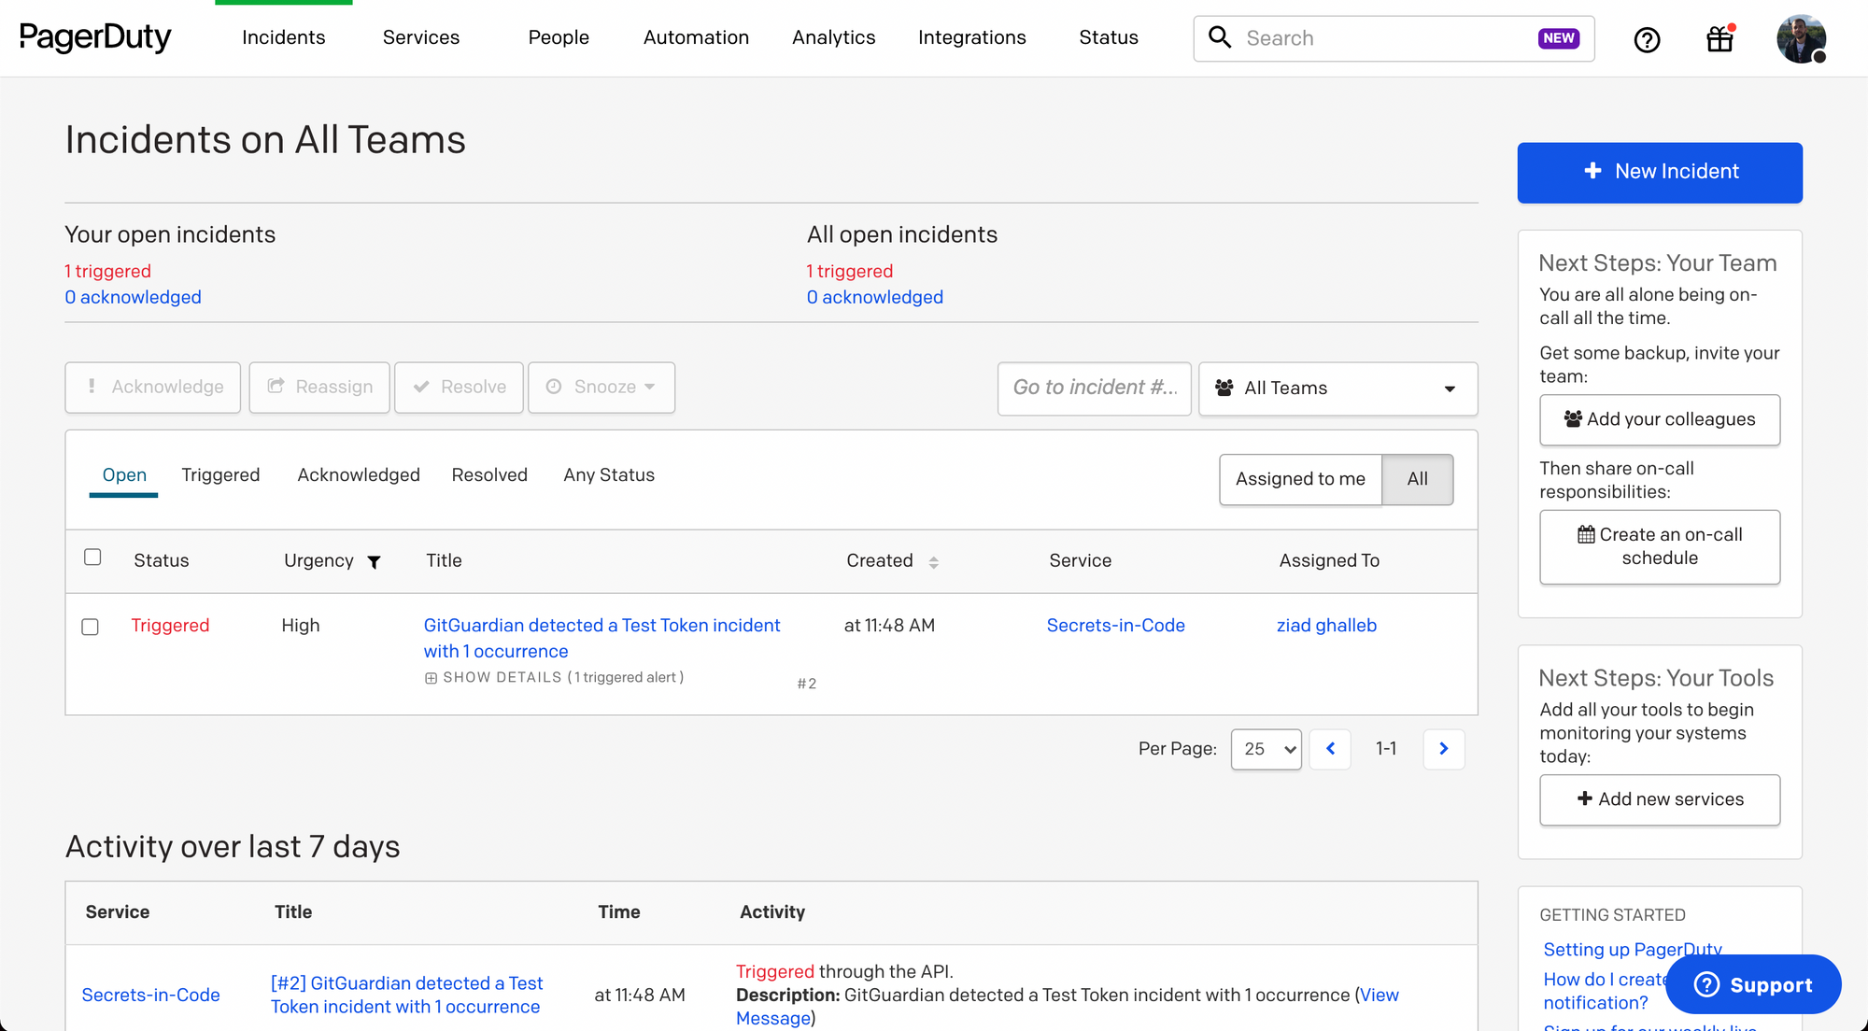Click your open incidents 0 acknowledged link
1868x1031 pixels.
(x=133, y=298)
